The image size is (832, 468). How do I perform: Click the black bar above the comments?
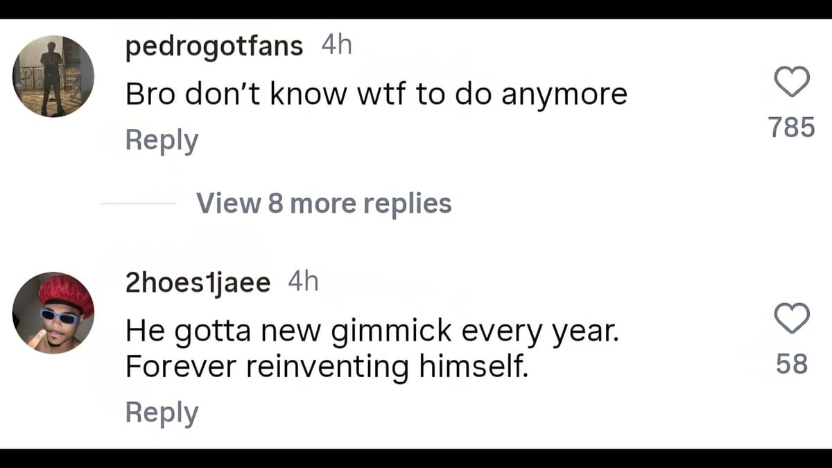point(416,9)
